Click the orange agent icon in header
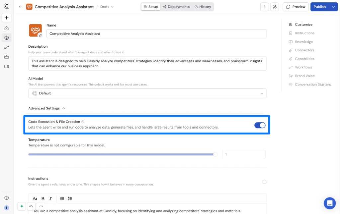 click(29, 7)
